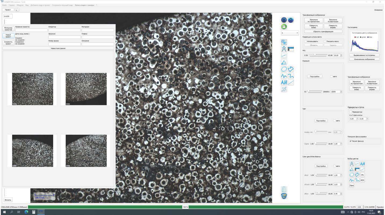Screen dimensions: 385x215
Task: Open the Сервис menu
Action: pyautogui.click(x=12, y=5)
